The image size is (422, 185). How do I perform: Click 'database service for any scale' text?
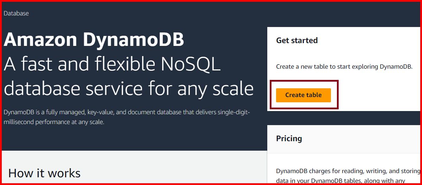tap(129, 89)
